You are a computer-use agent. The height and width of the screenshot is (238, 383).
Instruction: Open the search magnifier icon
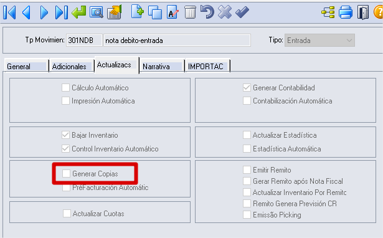(x=97, y=12)
